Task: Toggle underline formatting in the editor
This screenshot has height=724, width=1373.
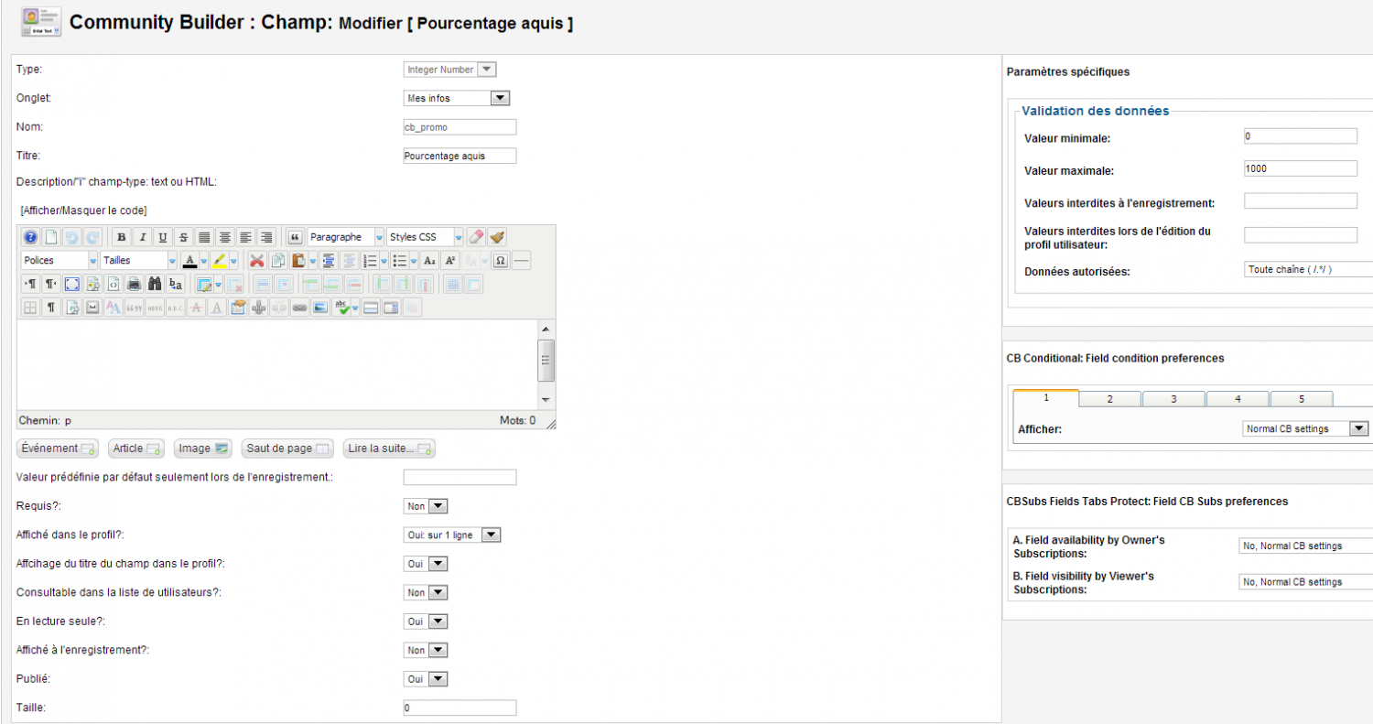Action: 163,237
